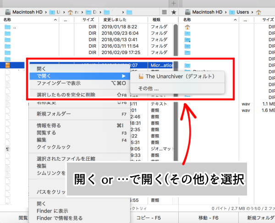This screenshot has width=275, height=223.
Task: Open favorites with the star icon
Action: click(174, 12)
